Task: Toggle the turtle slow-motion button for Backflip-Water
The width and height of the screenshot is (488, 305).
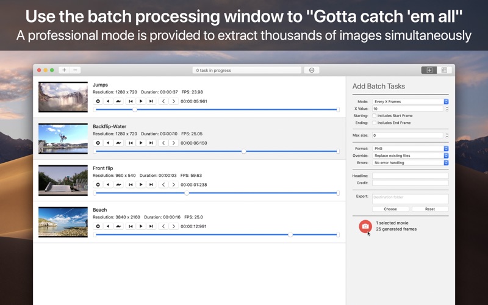Action: [118, 143]
